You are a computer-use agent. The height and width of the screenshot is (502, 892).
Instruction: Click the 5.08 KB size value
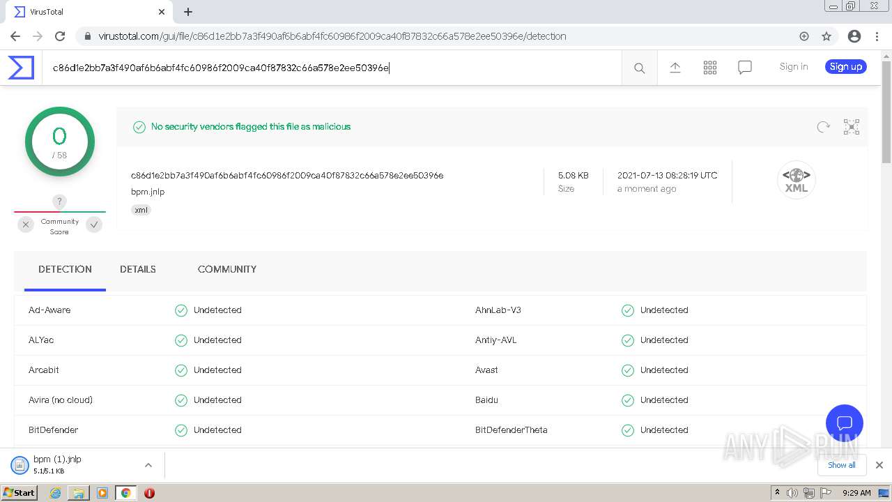click(574, 176)
